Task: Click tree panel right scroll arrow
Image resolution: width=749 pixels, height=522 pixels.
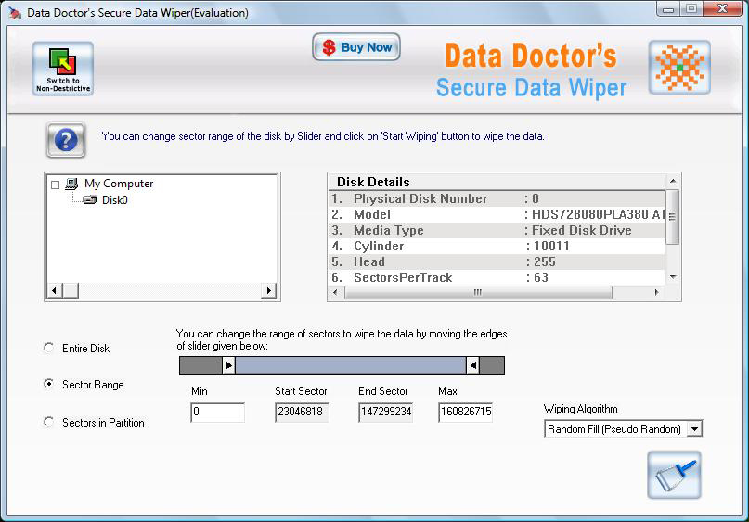Action: click(269, 290)
